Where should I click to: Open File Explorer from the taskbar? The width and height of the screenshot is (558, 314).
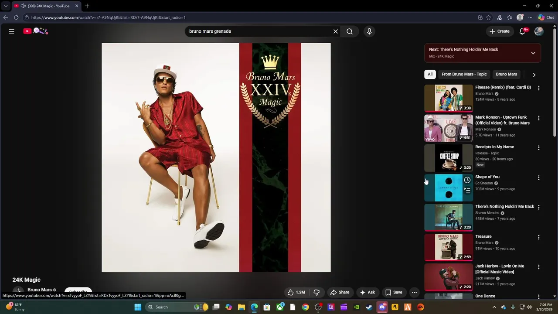(x=242, y=307)
